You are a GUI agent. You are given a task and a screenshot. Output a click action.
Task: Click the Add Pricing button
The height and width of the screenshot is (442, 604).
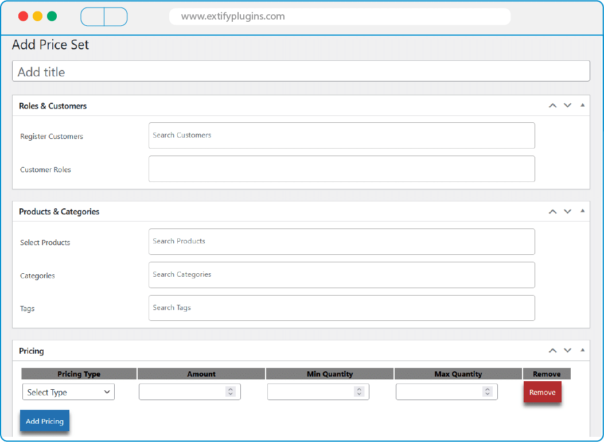pos(45,421)
